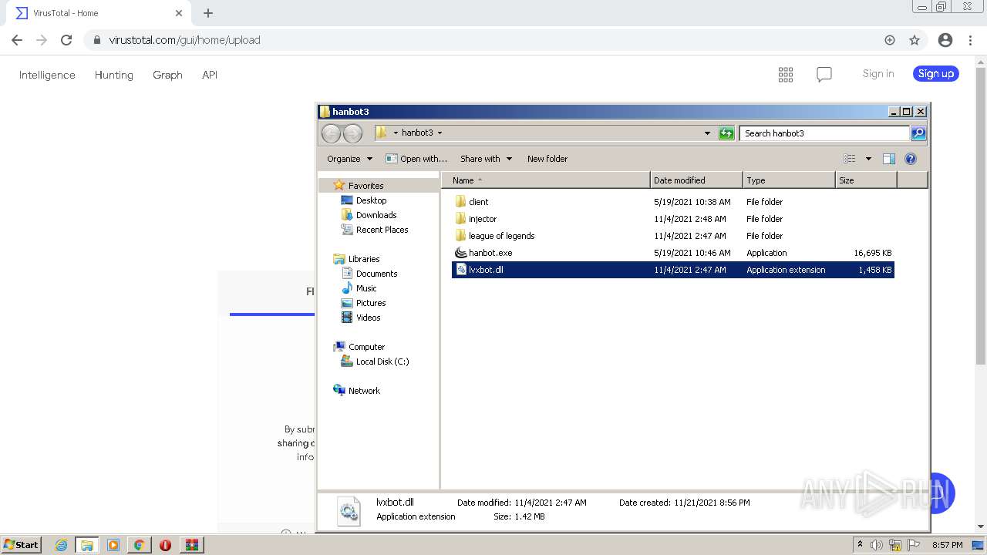Open the recent pages dropdown by the folder icon

[396, 133]
